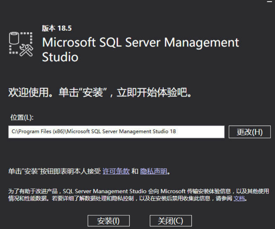
Task: Click 更改(H) to change install location
Action: [249, 132]
